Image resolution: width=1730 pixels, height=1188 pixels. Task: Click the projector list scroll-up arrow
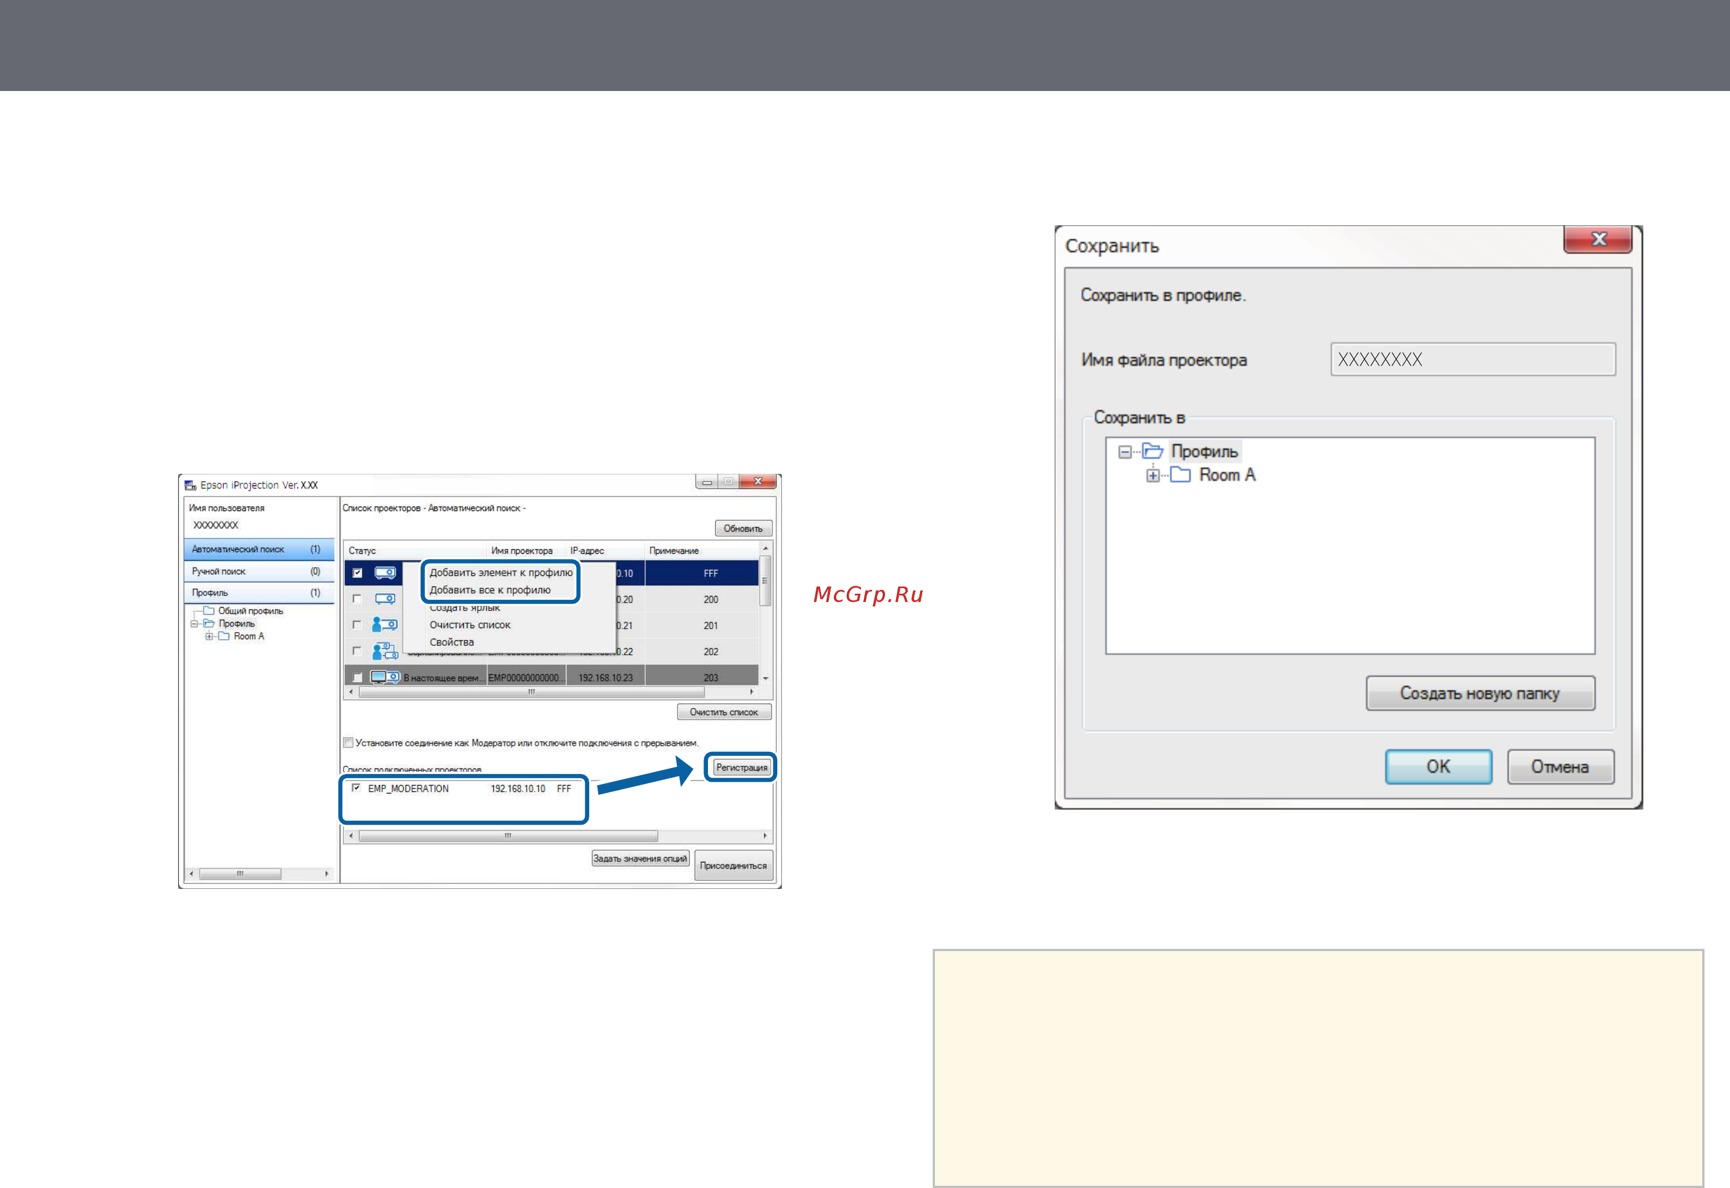click(765, 548)
